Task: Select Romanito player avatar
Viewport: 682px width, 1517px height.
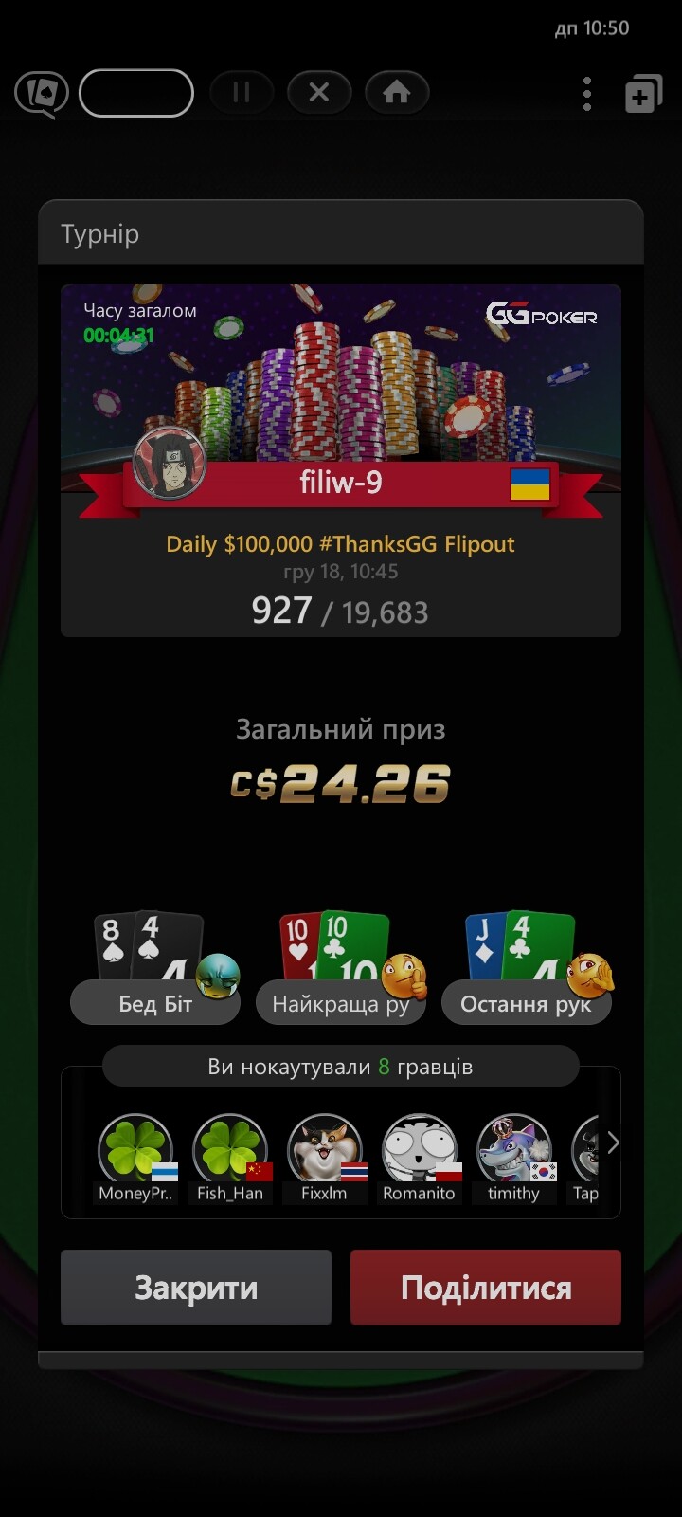Action: (x=420, y=1159)
